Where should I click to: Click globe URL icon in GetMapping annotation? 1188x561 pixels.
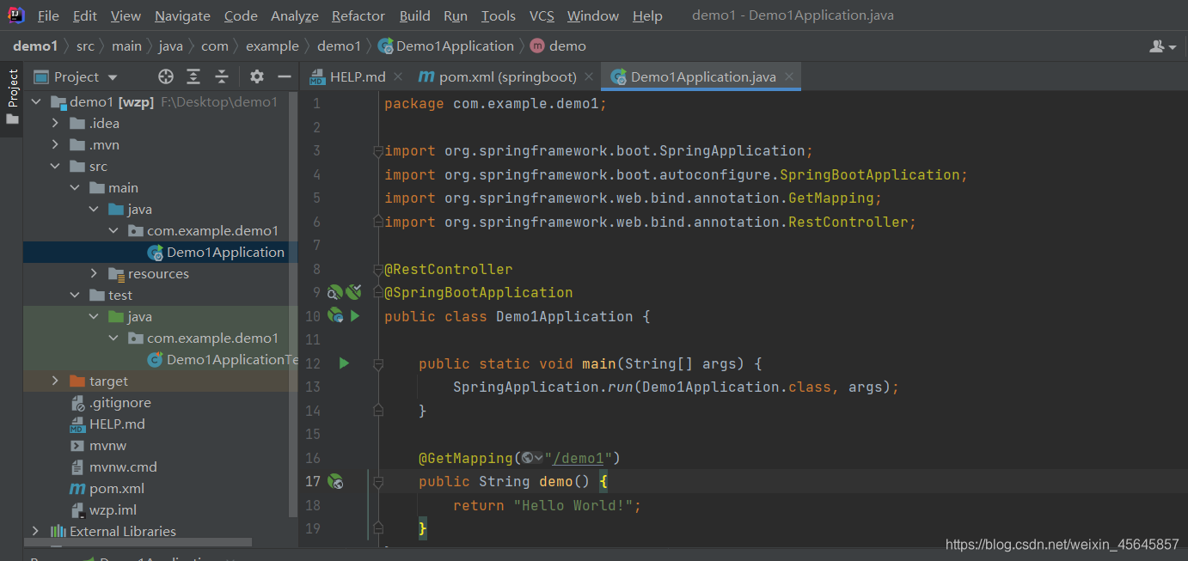point(532,458)
